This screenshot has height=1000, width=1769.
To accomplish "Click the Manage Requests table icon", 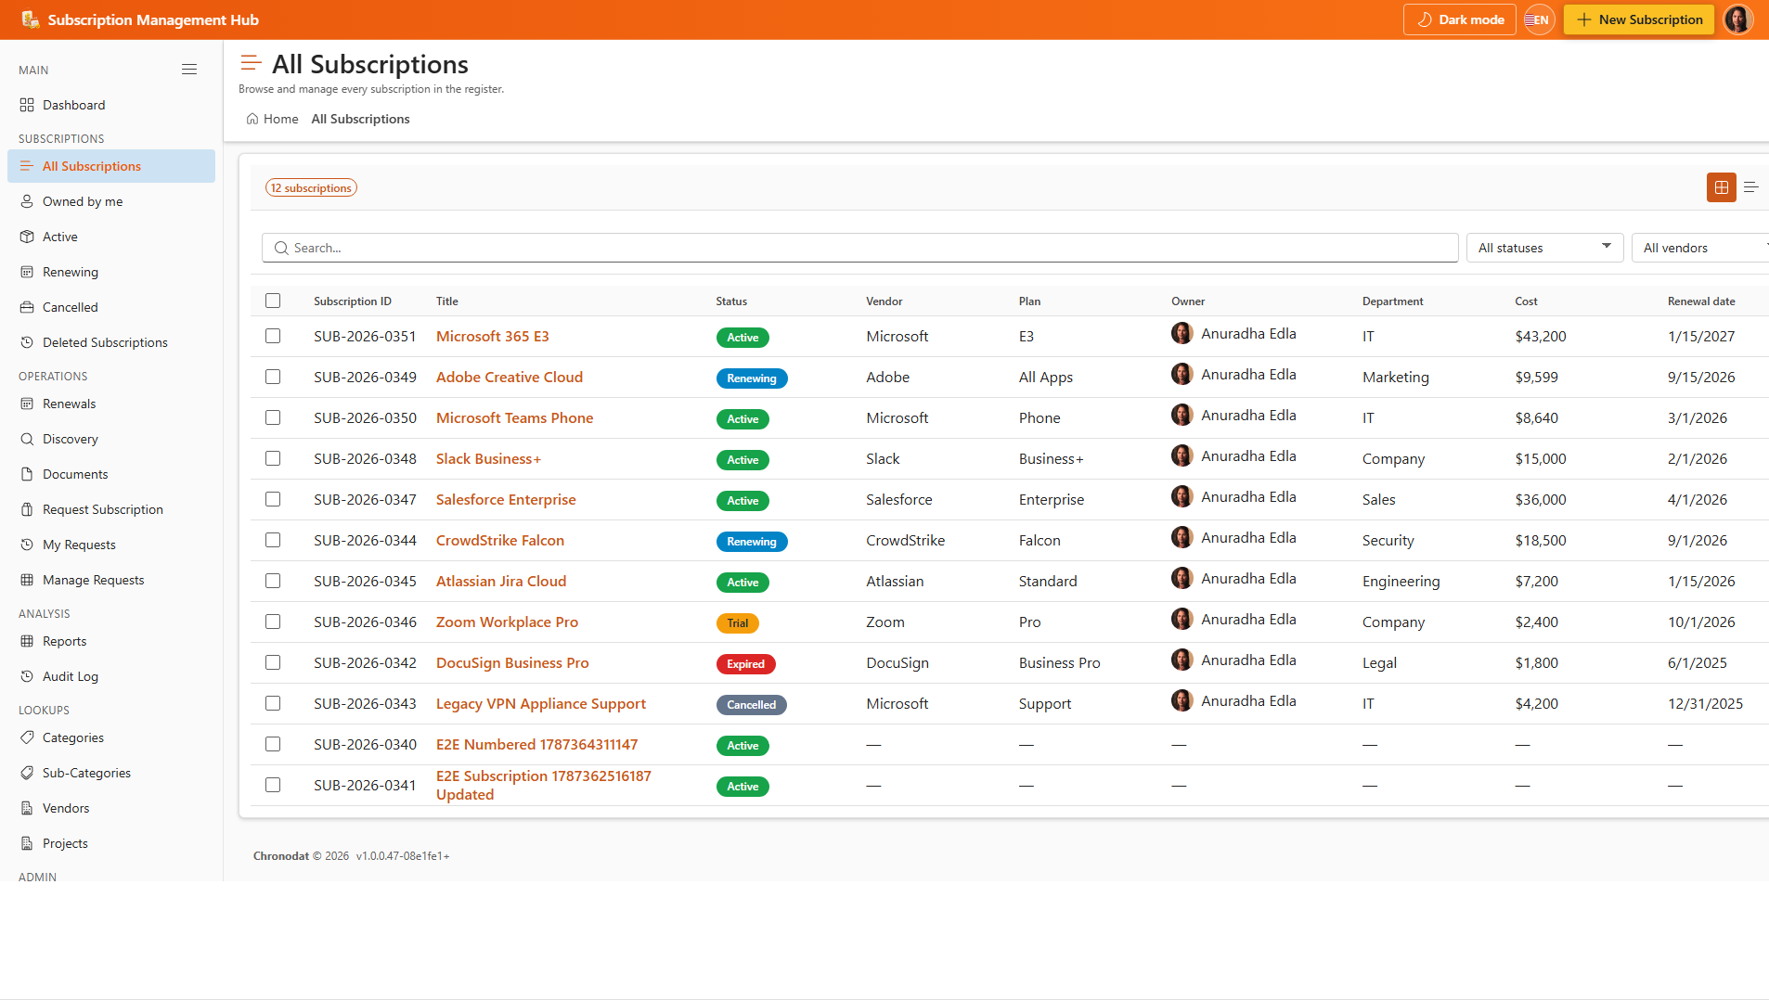I will pos(27,580).
